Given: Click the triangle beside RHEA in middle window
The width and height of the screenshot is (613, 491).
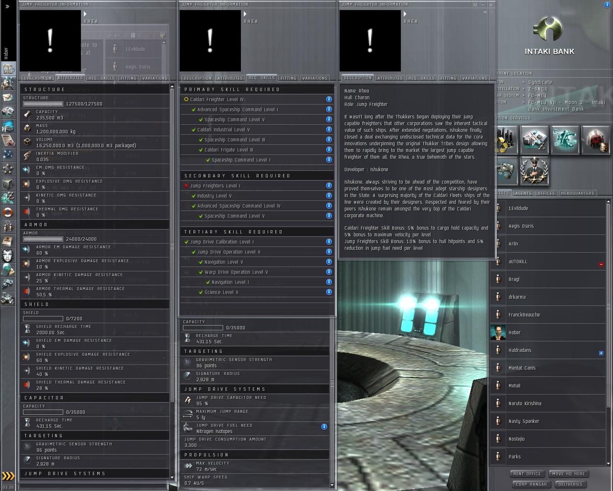Looking at the screenshot, I should [246, 14].
